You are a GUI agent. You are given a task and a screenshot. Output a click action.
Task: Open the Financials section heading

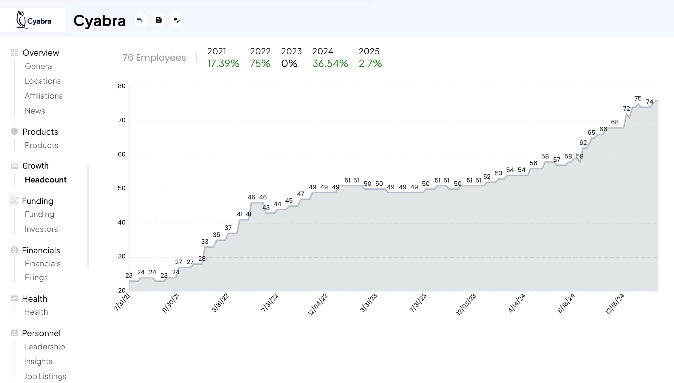coord(41,250)
